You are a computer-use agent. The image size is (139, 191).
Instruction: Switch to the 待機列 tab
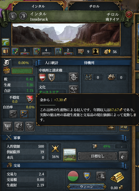click(89, 63)
